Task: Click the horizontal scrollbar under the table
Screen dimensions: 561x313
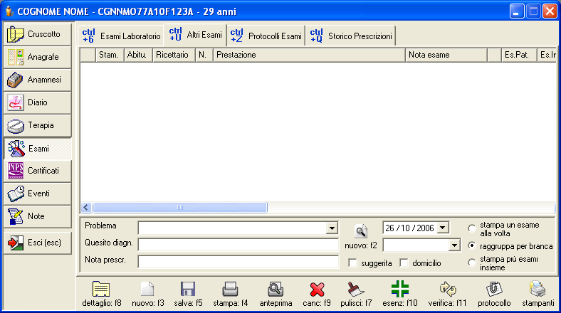Action: pos(179,208)
